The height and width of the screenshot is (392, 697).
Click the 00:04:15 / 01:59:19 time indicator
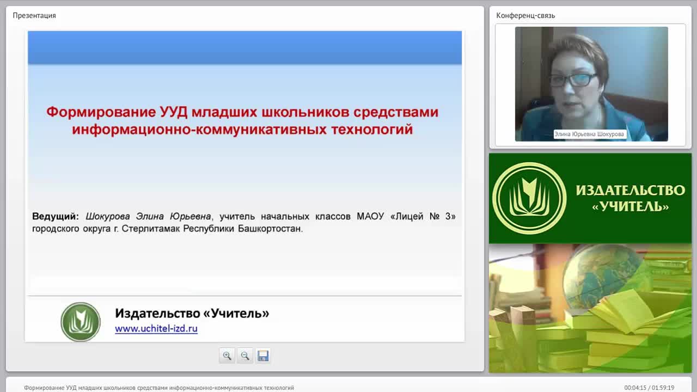(x=649, y=388)
